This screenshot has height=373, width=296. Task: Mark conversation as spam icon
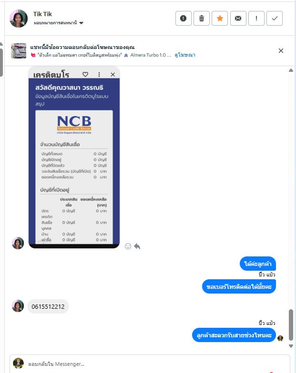point(183,18)
